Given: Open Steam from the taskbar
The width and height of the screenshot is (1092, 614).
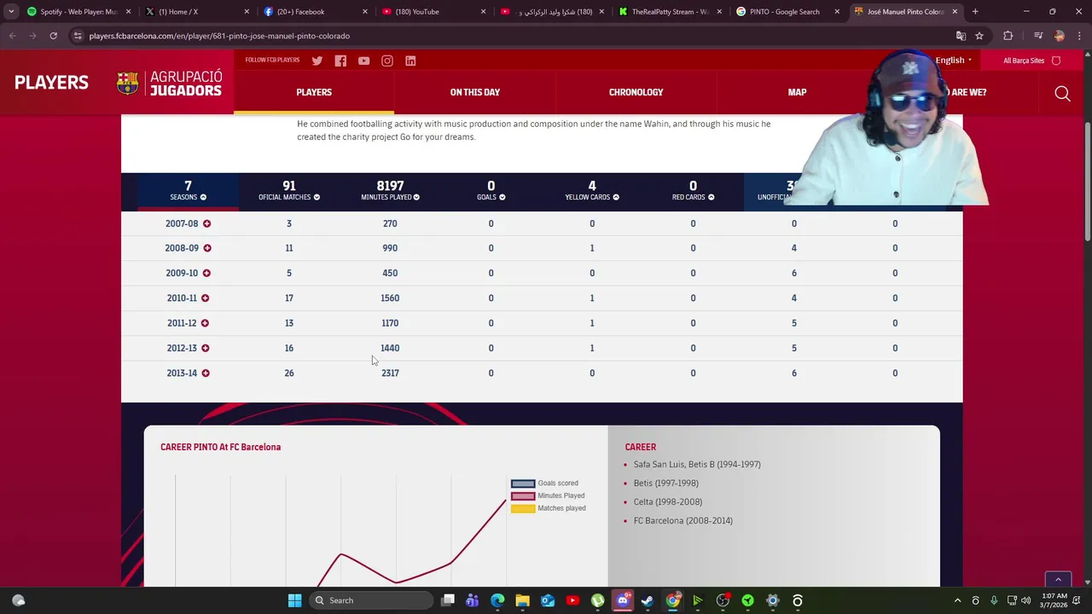Looking at the screenshot, I should 648,600.
